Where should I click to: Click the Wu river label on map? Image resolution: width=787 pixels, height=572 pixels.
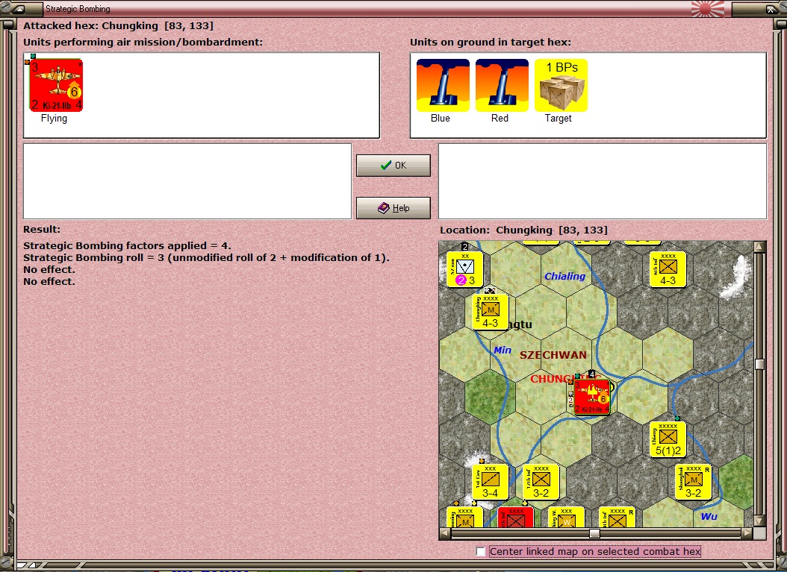(x=709, y=516)
